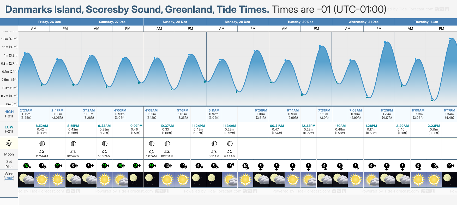
Task: Click the moon phase icon above 11:24AM
Action: coord(42,144)
